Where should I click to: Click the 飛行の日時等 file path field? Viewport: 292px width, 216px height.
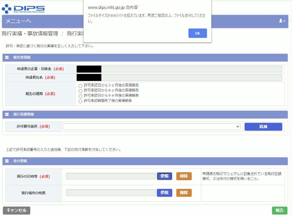coord(110,176)
